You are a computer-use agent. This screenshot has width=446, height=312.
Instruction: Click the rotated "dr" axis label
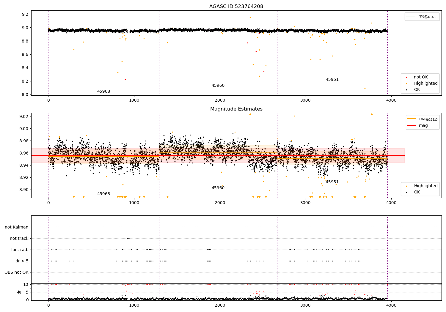[x=19, y=292]
